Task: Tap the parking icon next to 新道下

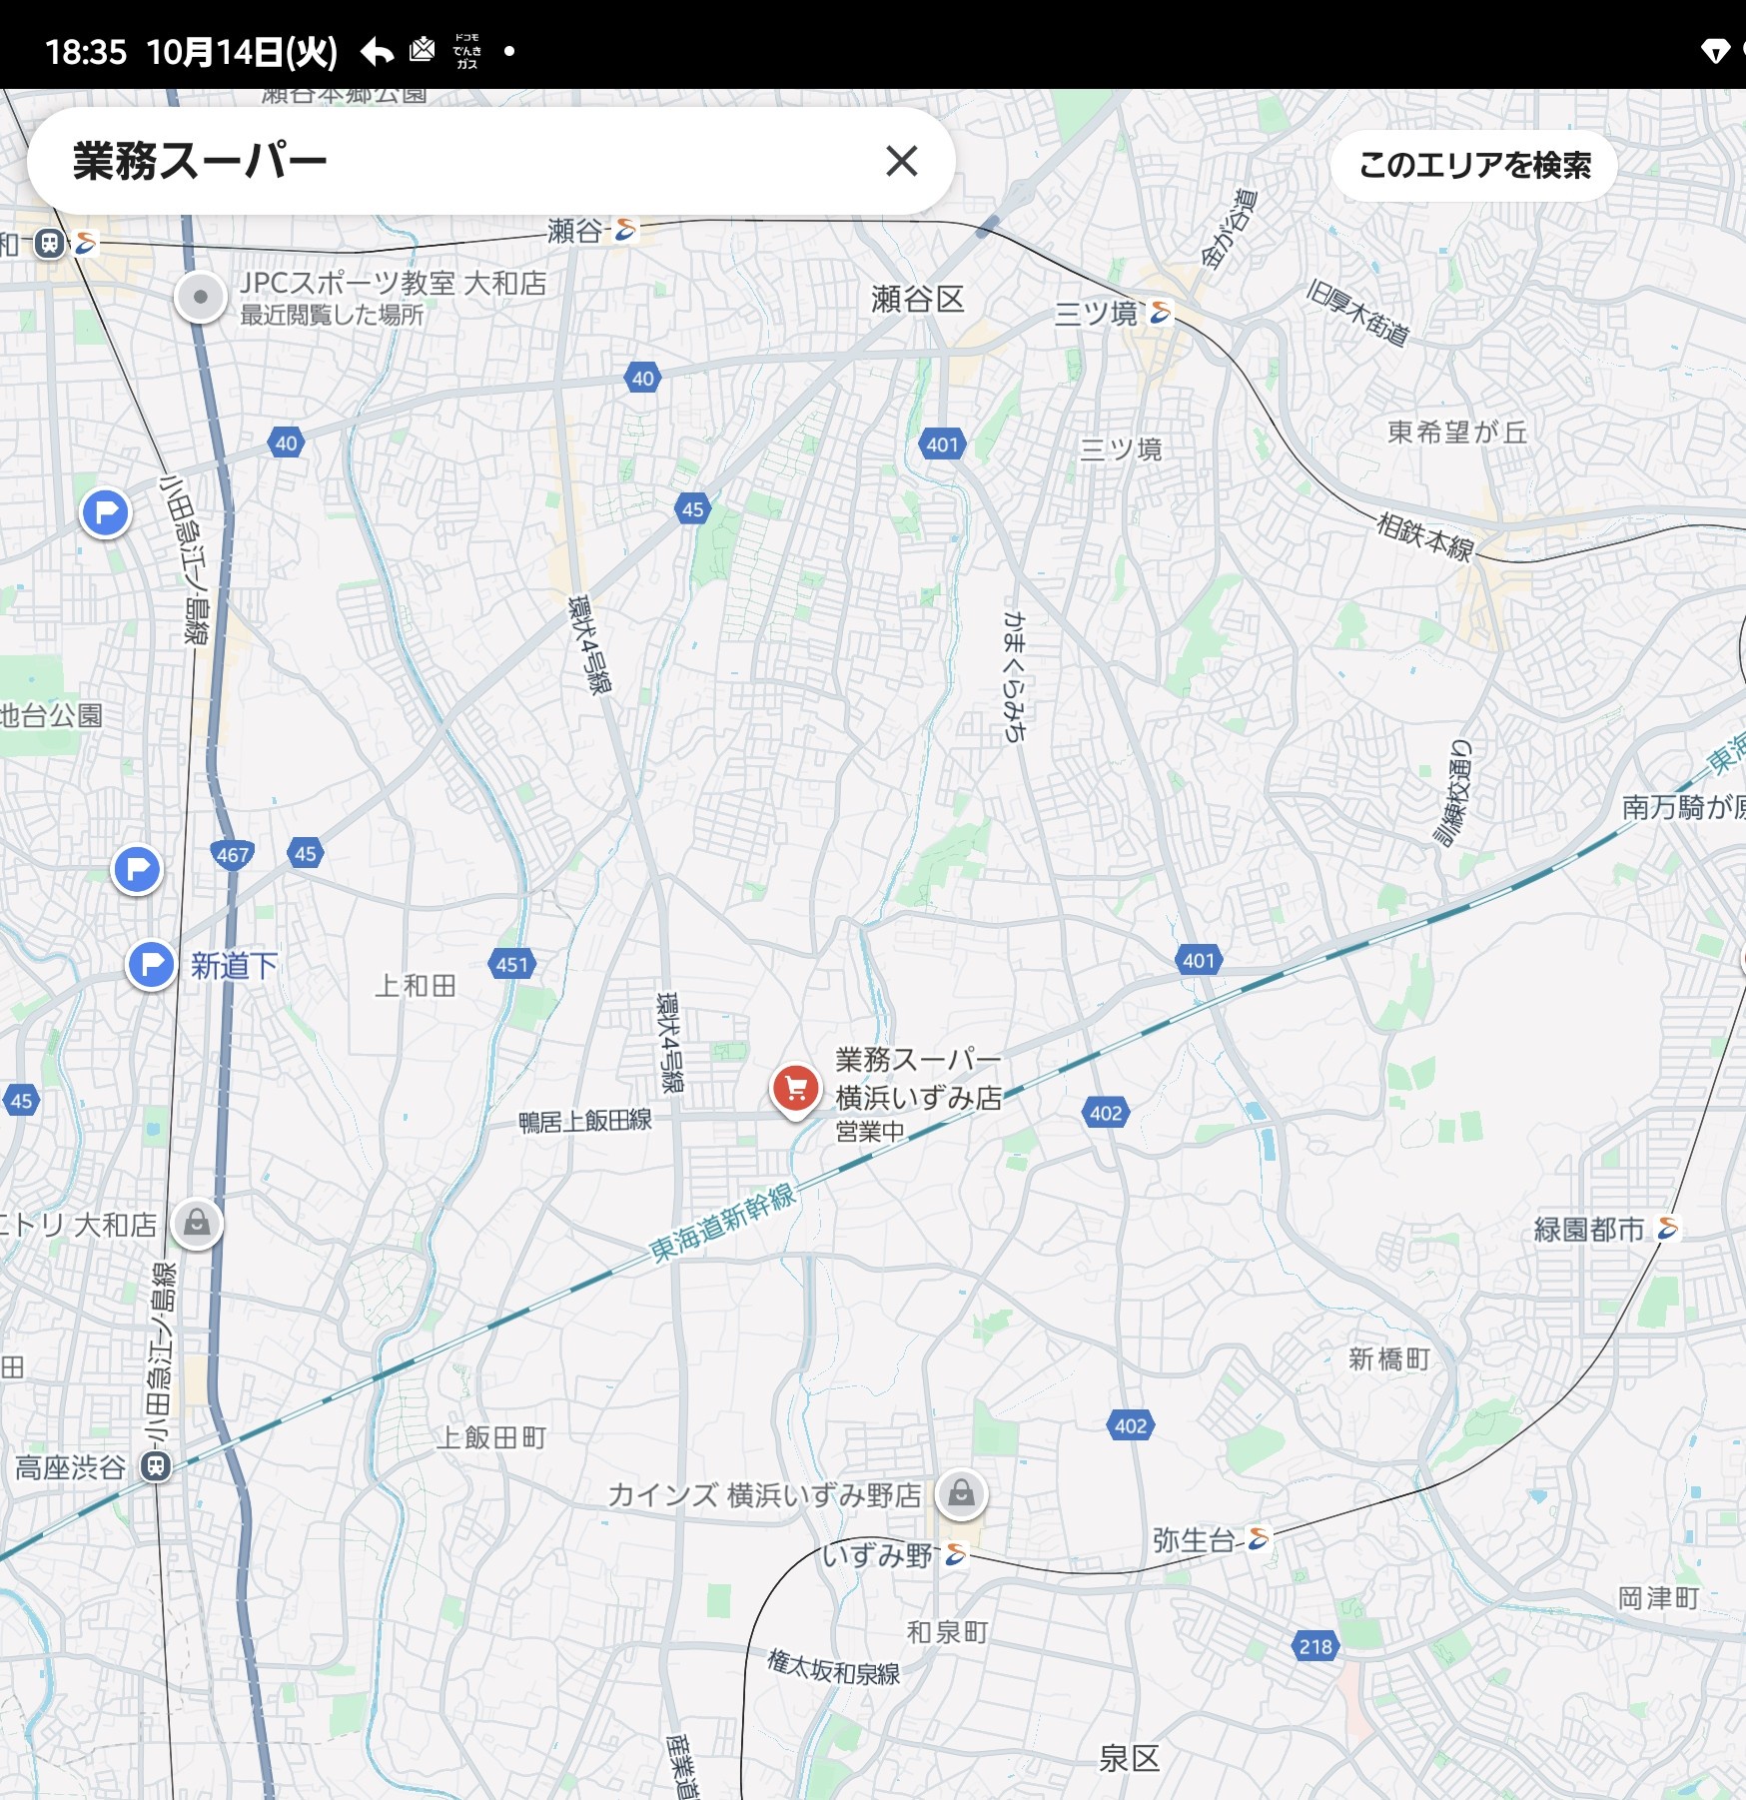Action: (152, 965)
